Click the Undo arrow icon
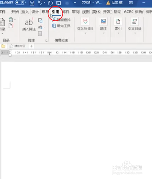Viewport: 152px width, 179px height. (40, 3)
